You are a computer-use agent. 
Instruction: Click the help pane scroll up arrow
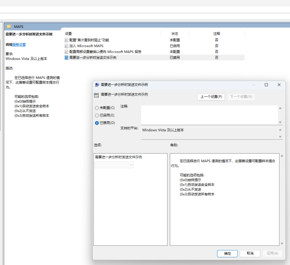(282, 156)
